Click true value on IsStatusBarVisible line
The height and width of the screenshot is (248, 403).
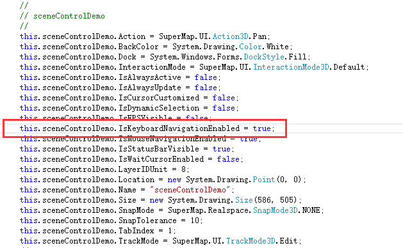click(x=221, y=149)
